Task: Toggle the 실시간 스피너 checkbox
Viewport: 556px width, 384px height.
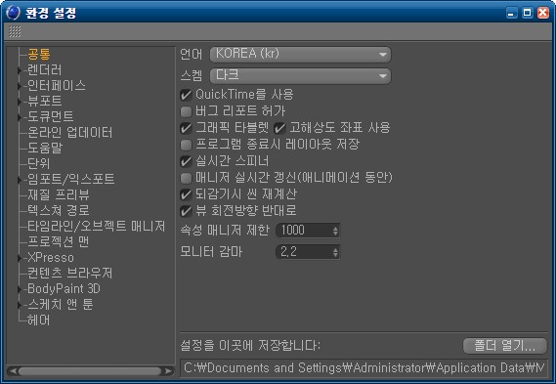Action: point(186,161)
